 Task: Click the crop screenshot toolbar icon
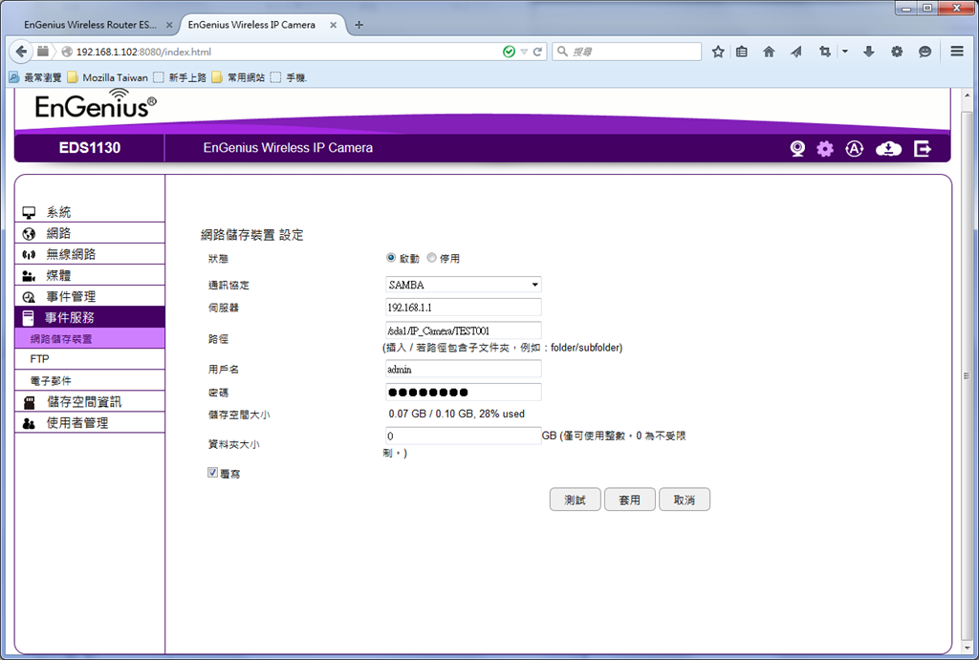point(825,52)
